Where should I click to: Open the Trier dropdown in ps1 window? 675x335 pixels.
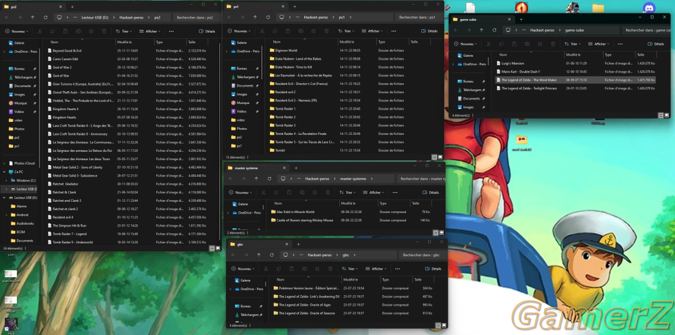(x=346, y=31)
